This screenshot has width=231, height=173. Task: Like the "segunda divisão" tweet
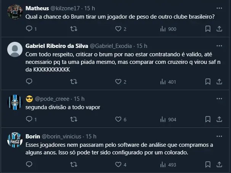tap(118, 119)
